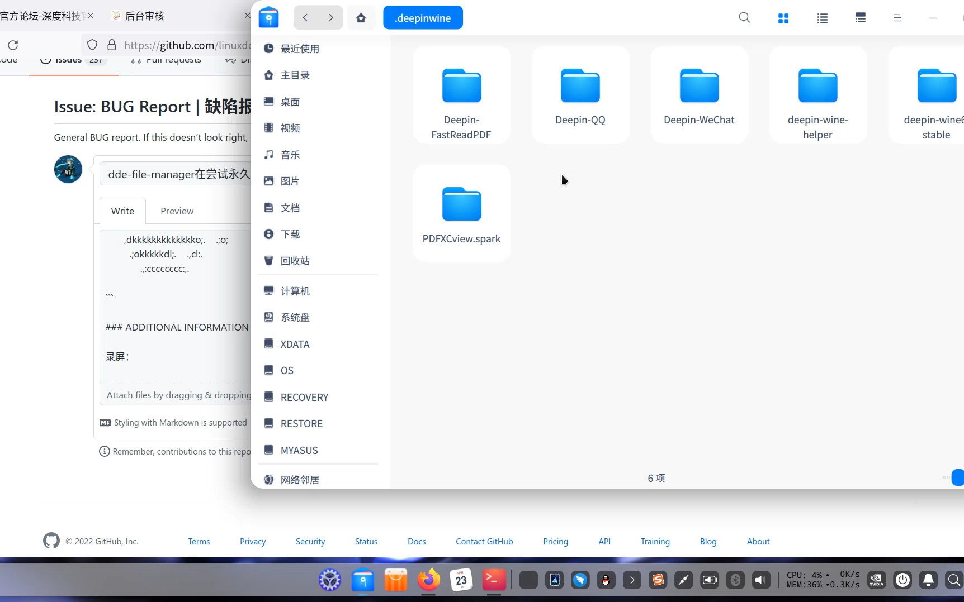The image size is (964, 602).
Task: Switch to the Preview tab
Action: [177, 211]
